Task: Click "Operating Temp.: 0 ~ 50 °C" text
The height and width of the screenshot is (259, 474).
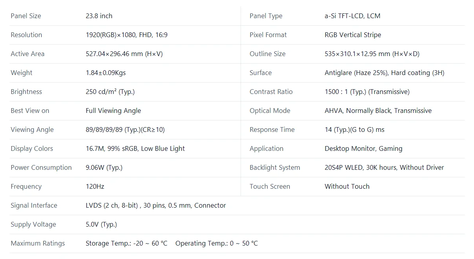Action: (x=216, y=243)
